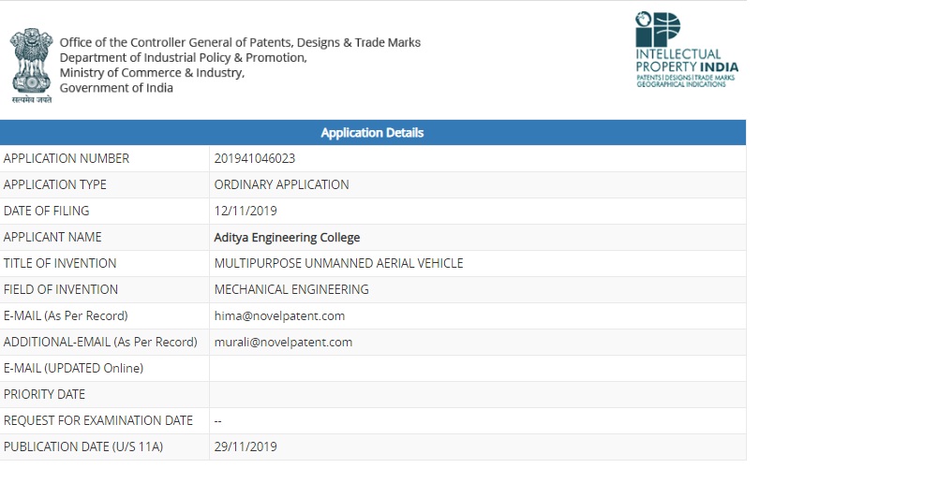Click the E-MAIL (As Per Record) label
The image size is (938, 483).
point(66,316)
